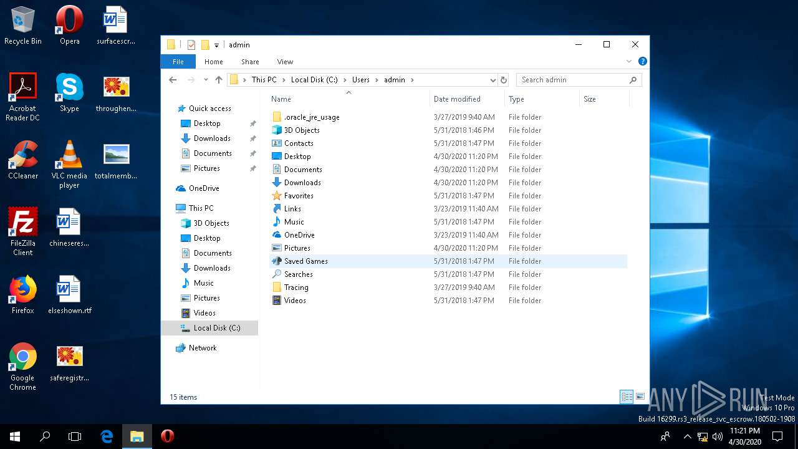Screen dimensions: 798x449
Task: Sort by Size column header
Action: click(x=604, y=99)
